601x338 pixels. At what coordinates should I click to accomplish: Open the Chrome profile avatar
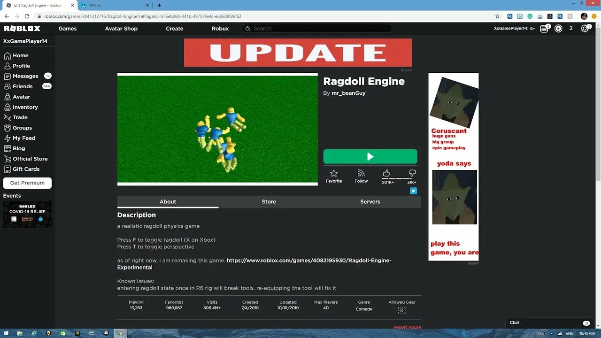(584, 16)
